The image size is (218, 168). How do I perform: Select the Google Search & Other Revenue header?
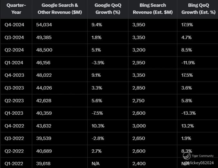pyautogui.click(x=60, y=9)
